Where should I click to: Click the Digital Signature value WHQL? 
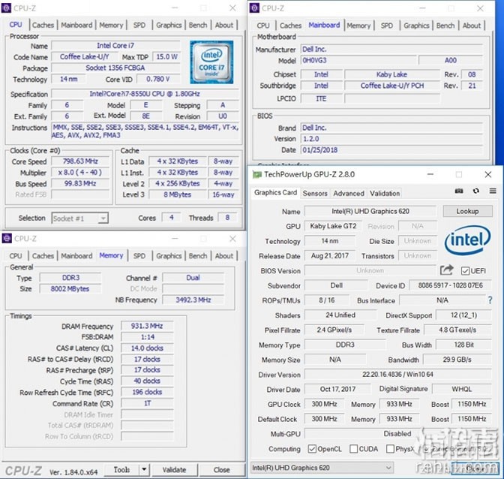pyautogui.click(x=462, y=389)
